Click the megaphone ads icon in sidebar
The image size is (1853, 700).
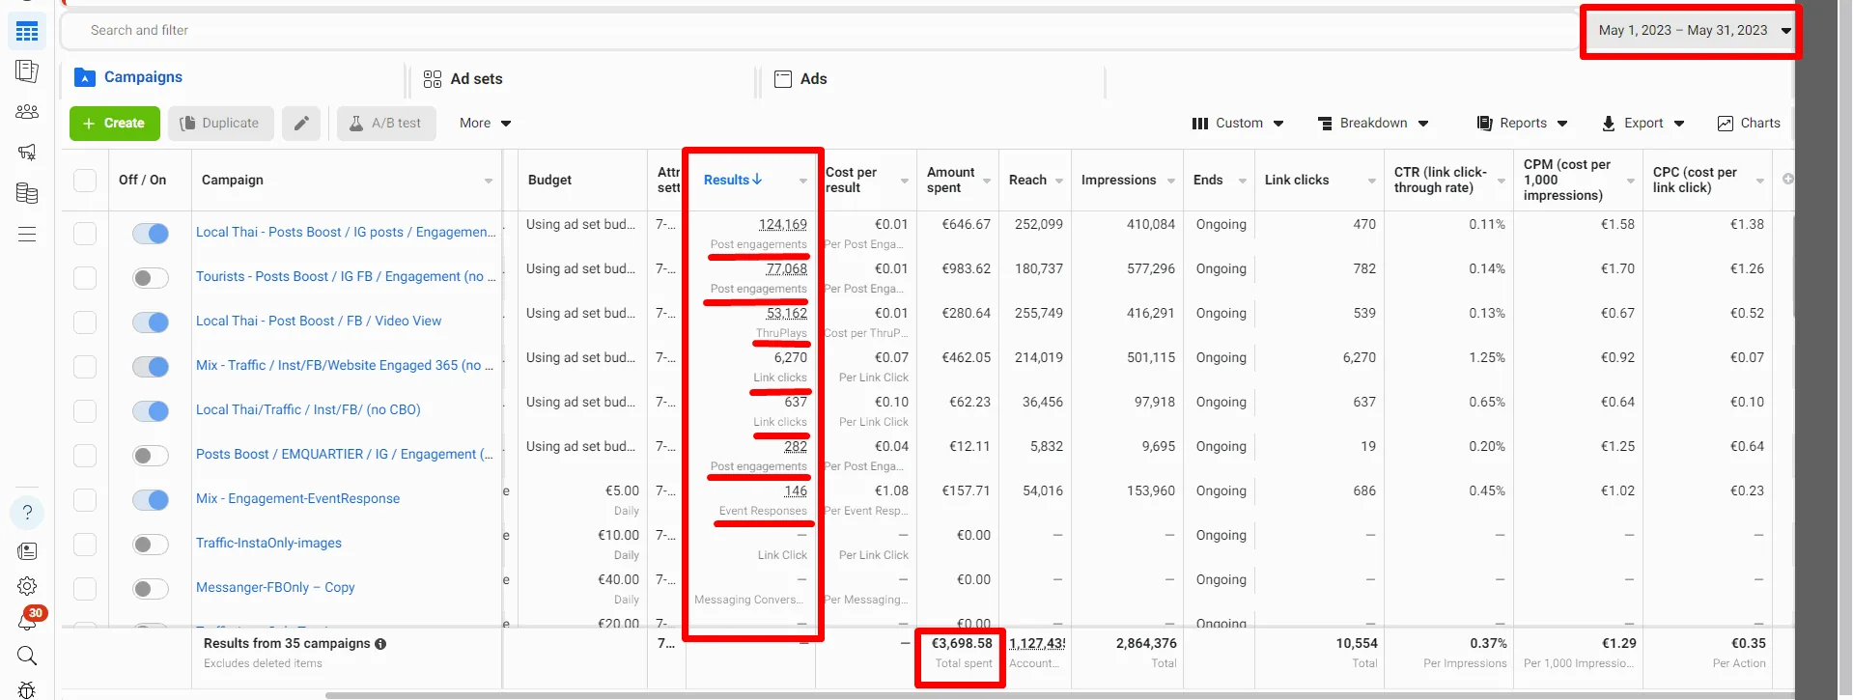(27, 153)
